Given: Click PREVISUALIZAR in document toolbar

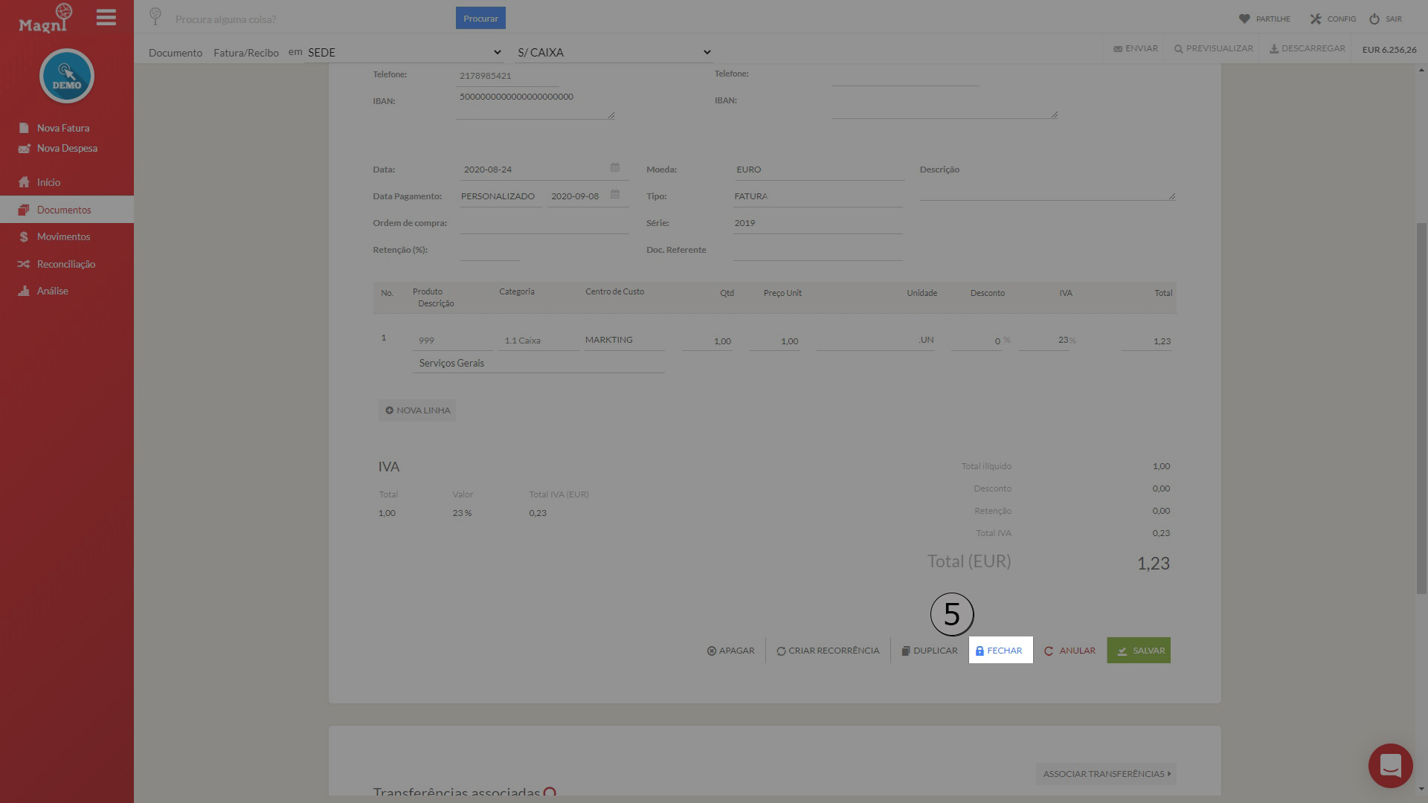Looking at the screenshot, I should 1214,48.
